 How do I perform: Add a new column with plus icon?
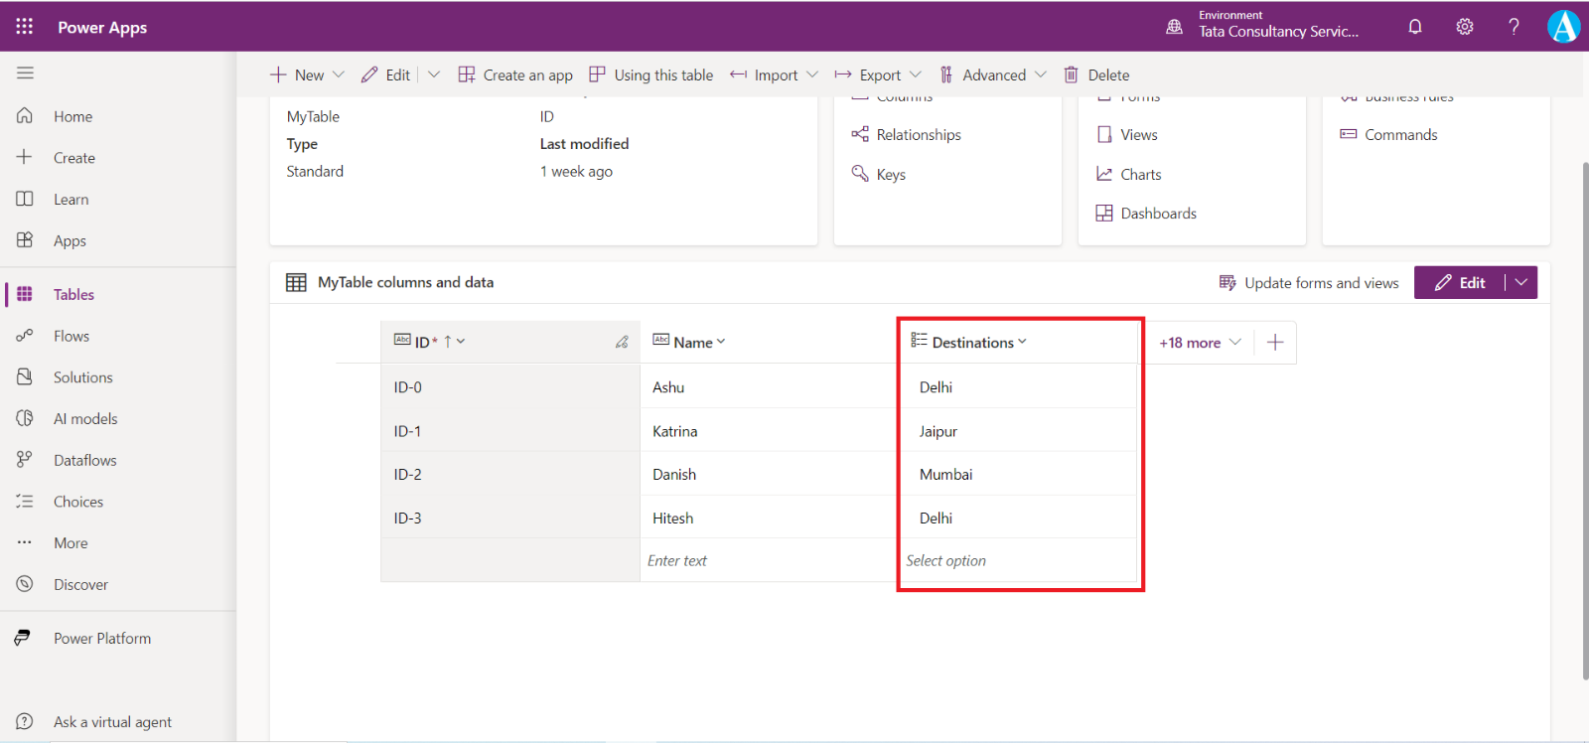[x=1275, y=343]
